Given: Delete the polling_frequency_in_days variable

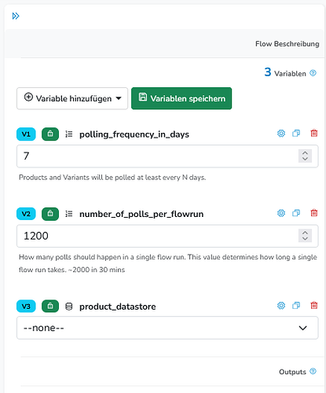Looking at the screenshot, I should point(314,134).
